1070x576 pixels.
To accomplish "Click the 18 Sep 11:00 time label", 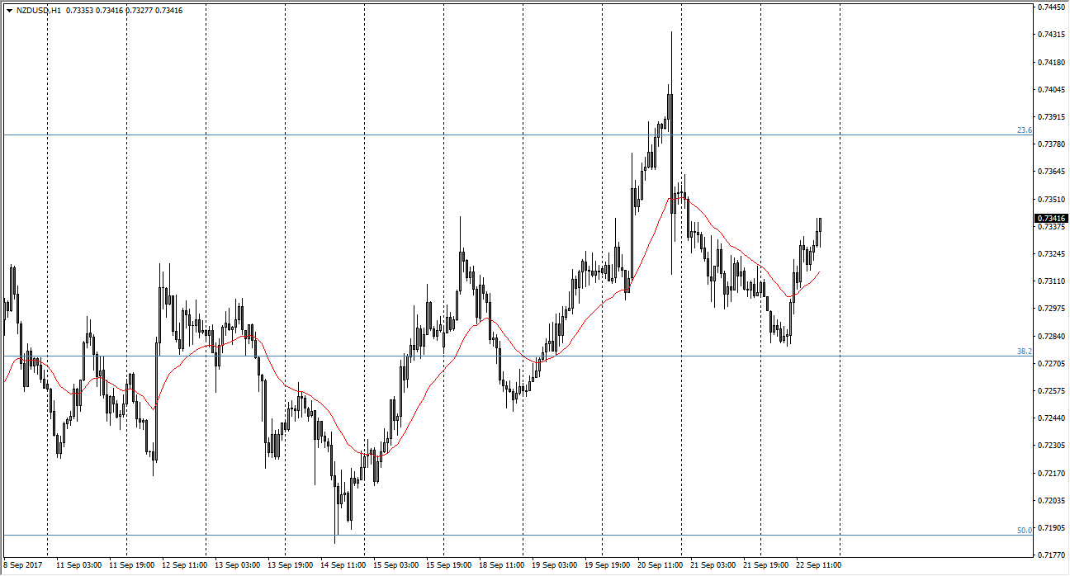I will click(x=500, y=566).
